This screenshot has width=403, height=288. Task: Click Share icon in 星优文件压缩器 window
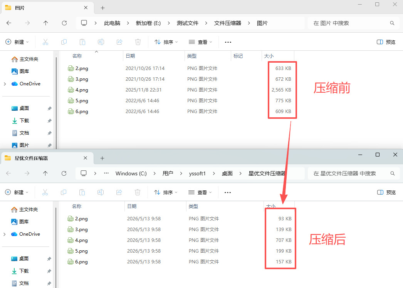coord(119,192)
